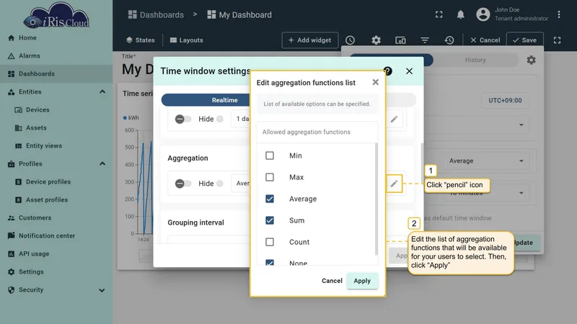
Task: Click Cancel in dashboard toolbar
Action: tap(485, 40)
